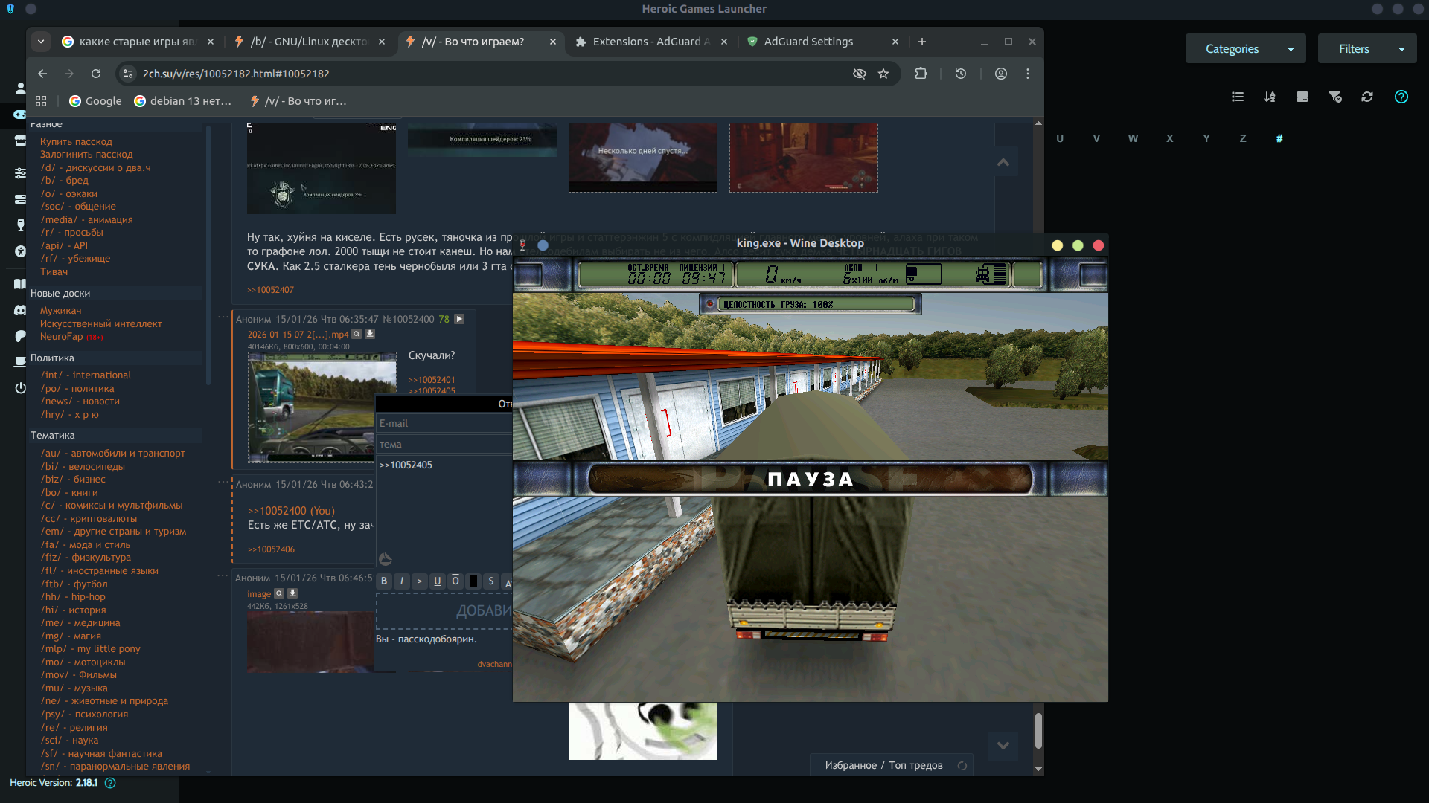
Task: Toggle bold formatting in reply form
Action: pyautogui.click(x=384, y=581)
